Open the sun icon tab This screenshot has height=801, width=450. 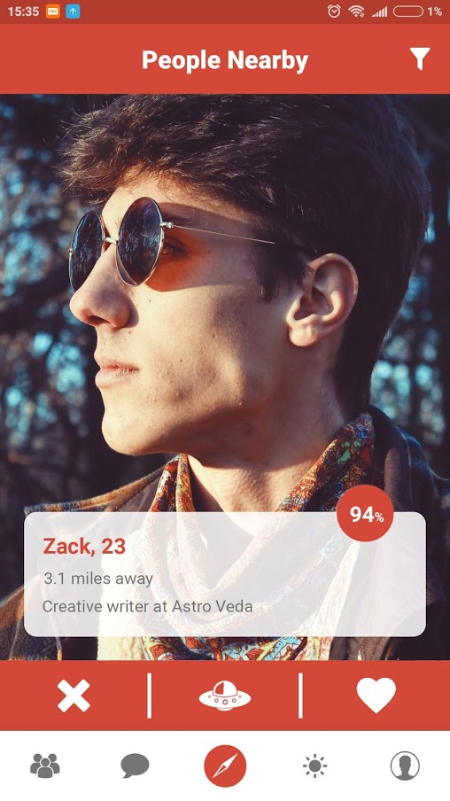coord(314,766)
